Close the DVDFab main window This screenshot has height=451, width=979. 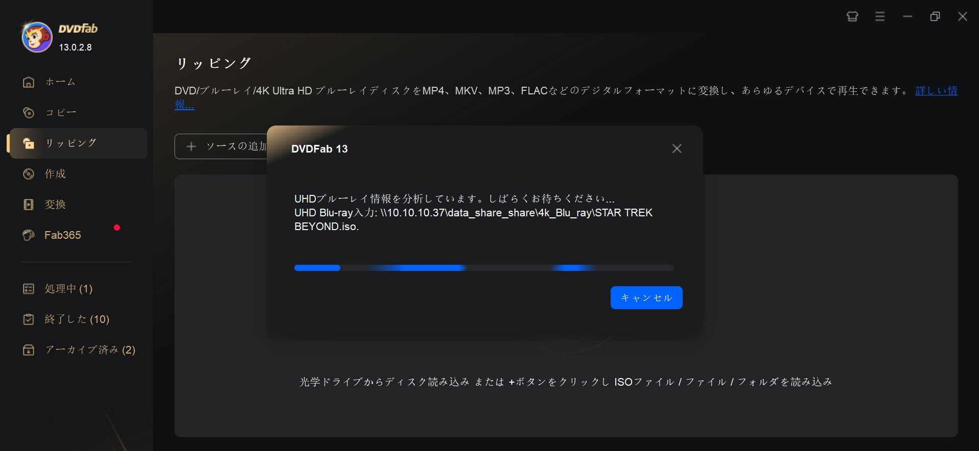point(963,16)
